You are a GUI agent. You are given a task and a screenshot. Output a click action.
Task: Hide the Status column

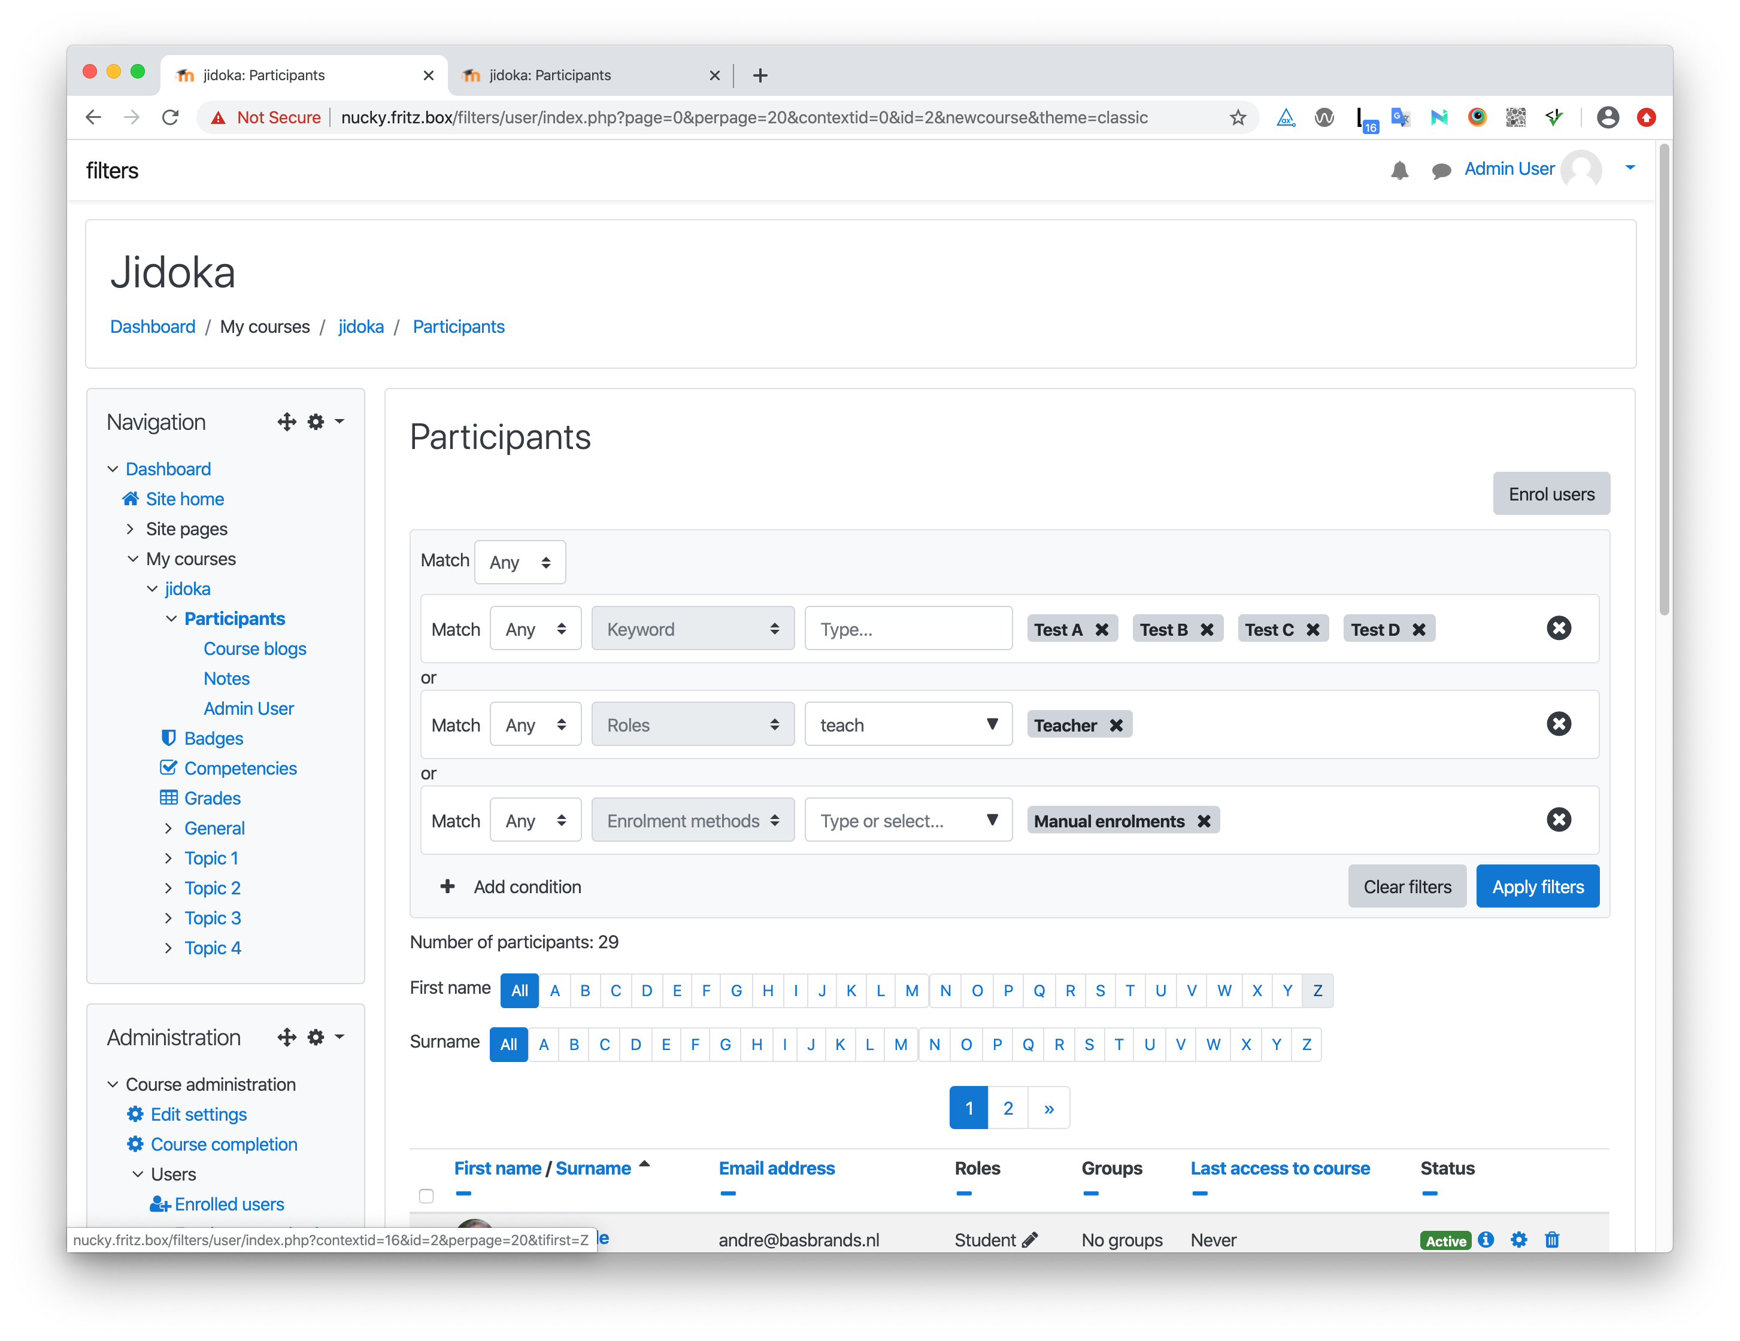click(1429, 1193)
